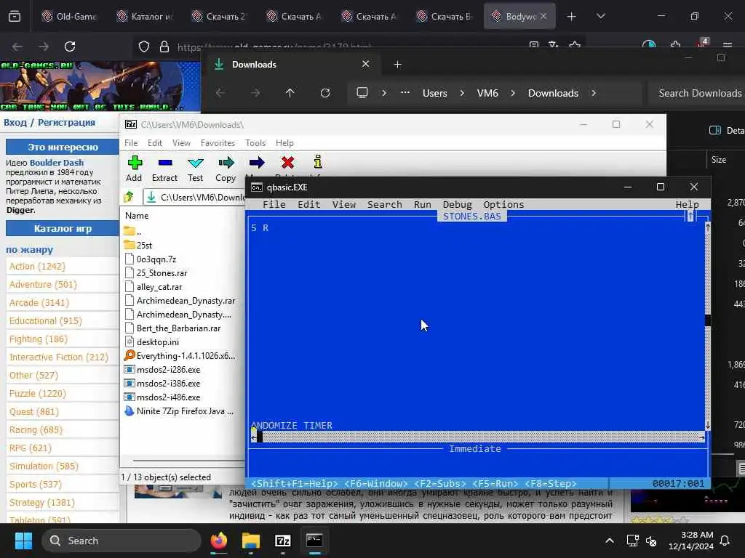Click the 7-Zip Test toolbar icon

(195, 163)
